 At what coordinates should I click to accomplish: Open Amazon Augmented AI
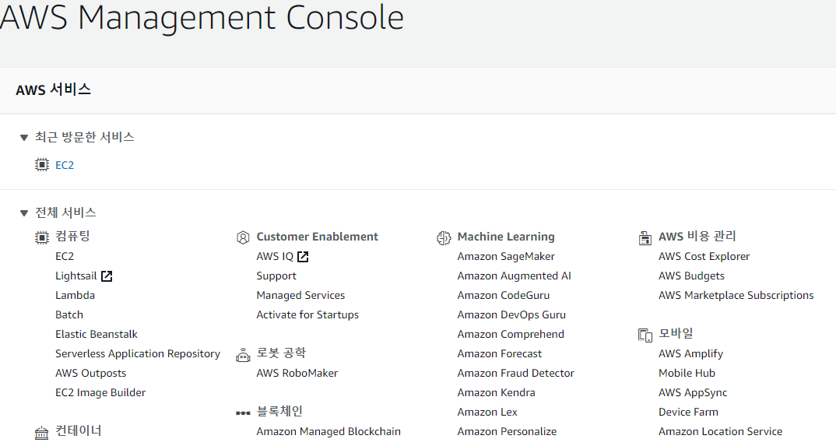(x=514, y=276)
